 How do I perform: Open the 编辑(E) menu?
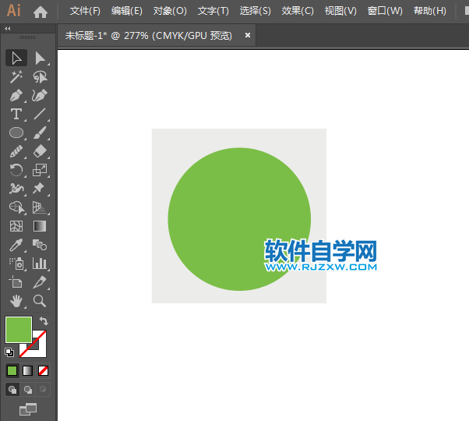127,11
